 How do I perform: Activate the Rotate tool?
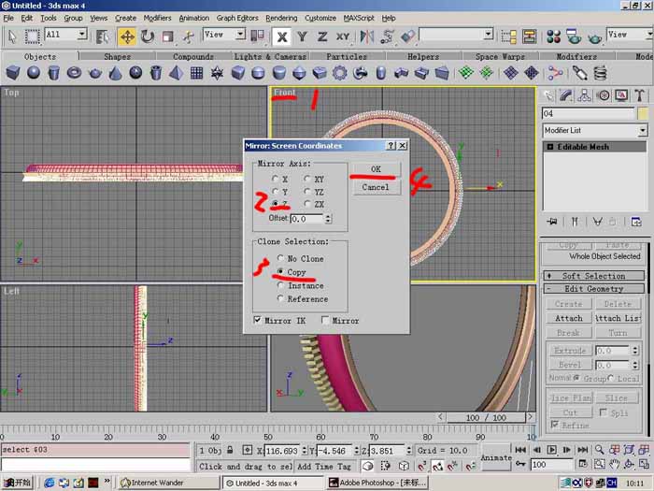pyautogui.click(x=148, y=36)
